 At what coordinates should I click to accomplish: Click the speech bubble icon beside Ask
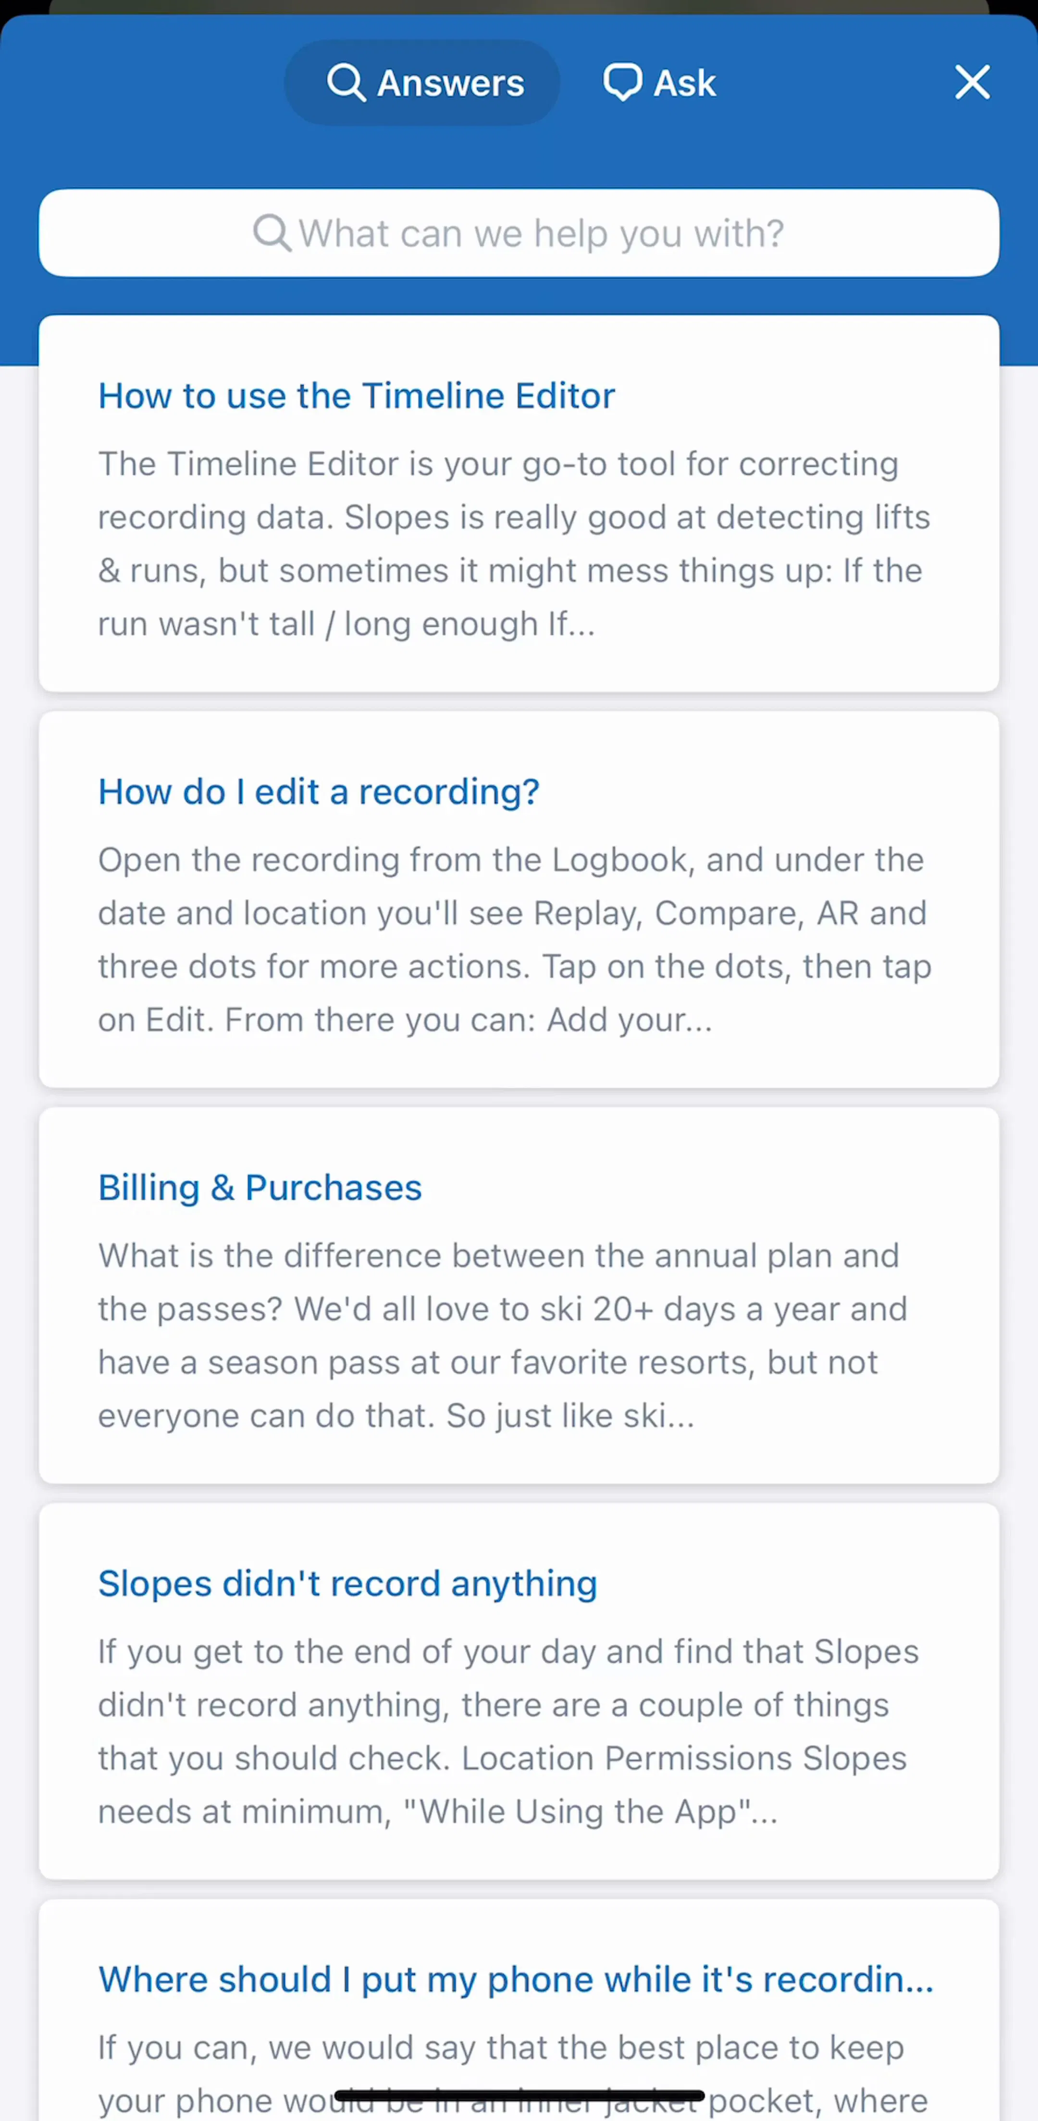pyautogui.click(x=622, y=82)
